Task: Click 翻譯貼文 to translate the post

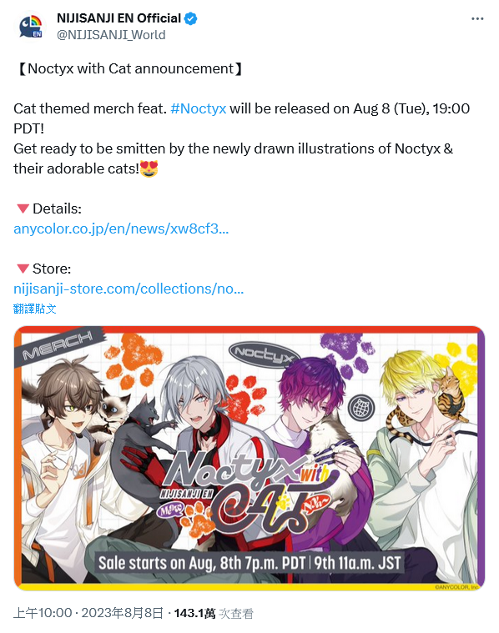Action: click(x=35, y=309)
